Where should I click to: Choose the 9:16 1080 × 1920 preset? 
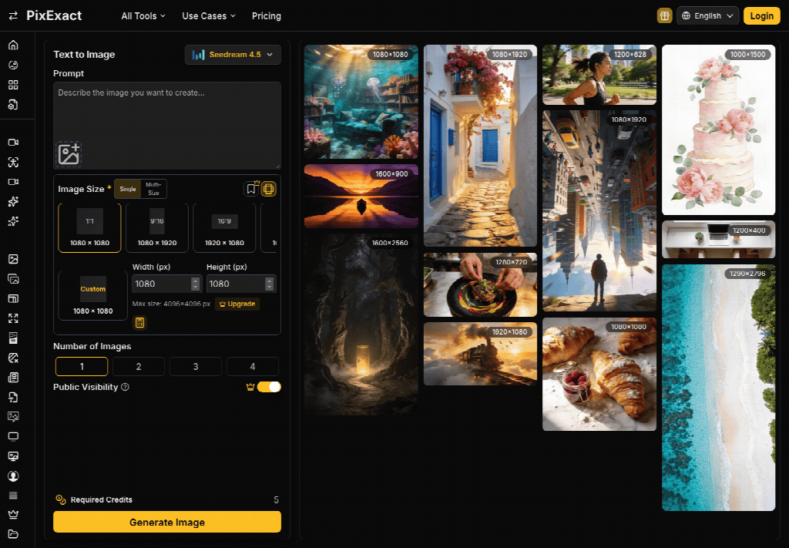tap(157, 228)
